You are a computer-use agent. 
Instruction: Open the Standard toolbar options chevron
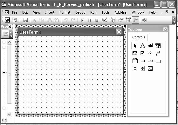174,20
